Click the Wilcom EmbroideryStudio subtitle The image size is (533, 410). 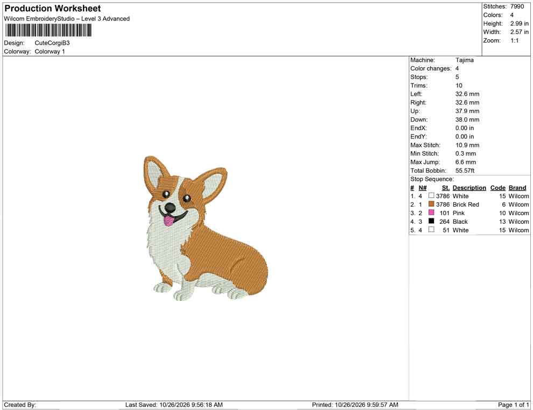67,19
